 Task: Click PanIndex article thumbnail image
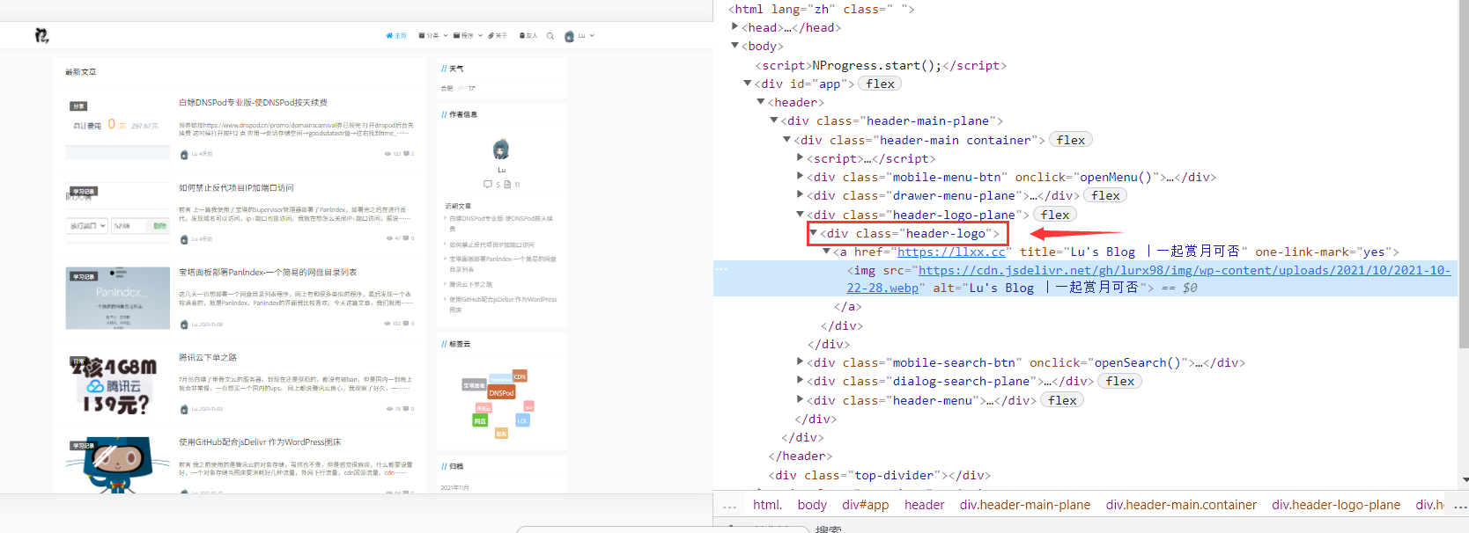tap(118, 298)
